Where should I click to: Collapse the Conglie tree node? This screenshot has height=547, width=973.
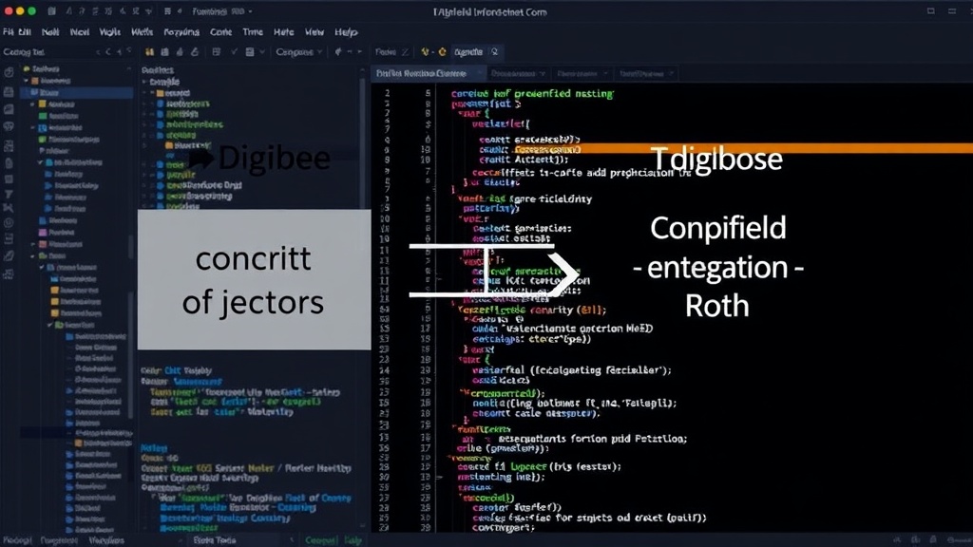point(145,82)
